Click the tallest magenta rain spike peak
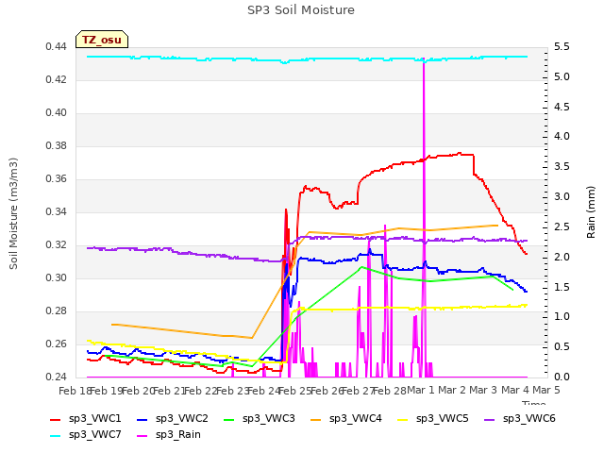The width and height of the screenshot is (604, 453). click(x=424, y=59)
